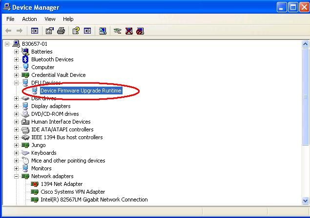The width and height of the screenshot is (310, 218).
Task: Expand IEEE 1394 Bus host controllers
Action: [16, 137]
